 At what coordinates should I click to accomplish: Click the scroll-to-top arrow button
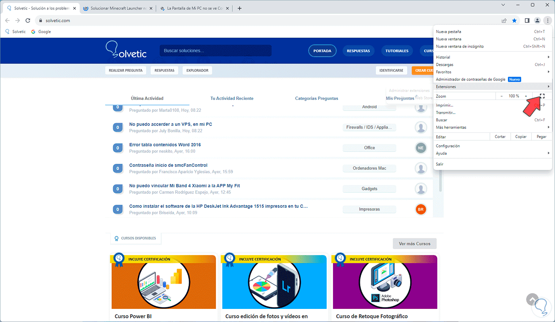point(532,299)
